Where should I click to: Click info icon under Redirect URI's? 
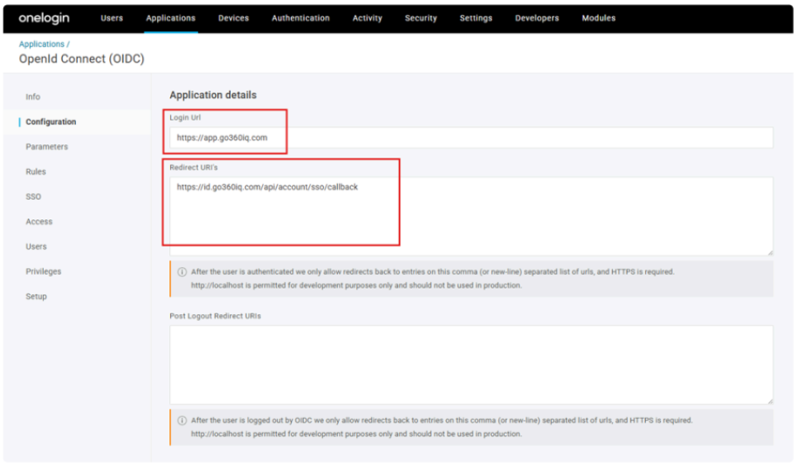click(x=182, y=271)
